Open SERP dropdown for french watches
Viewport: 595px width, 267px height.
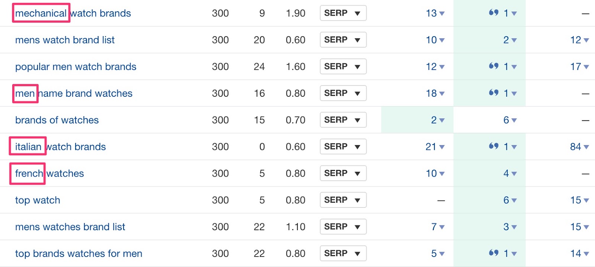click(343, 173)
